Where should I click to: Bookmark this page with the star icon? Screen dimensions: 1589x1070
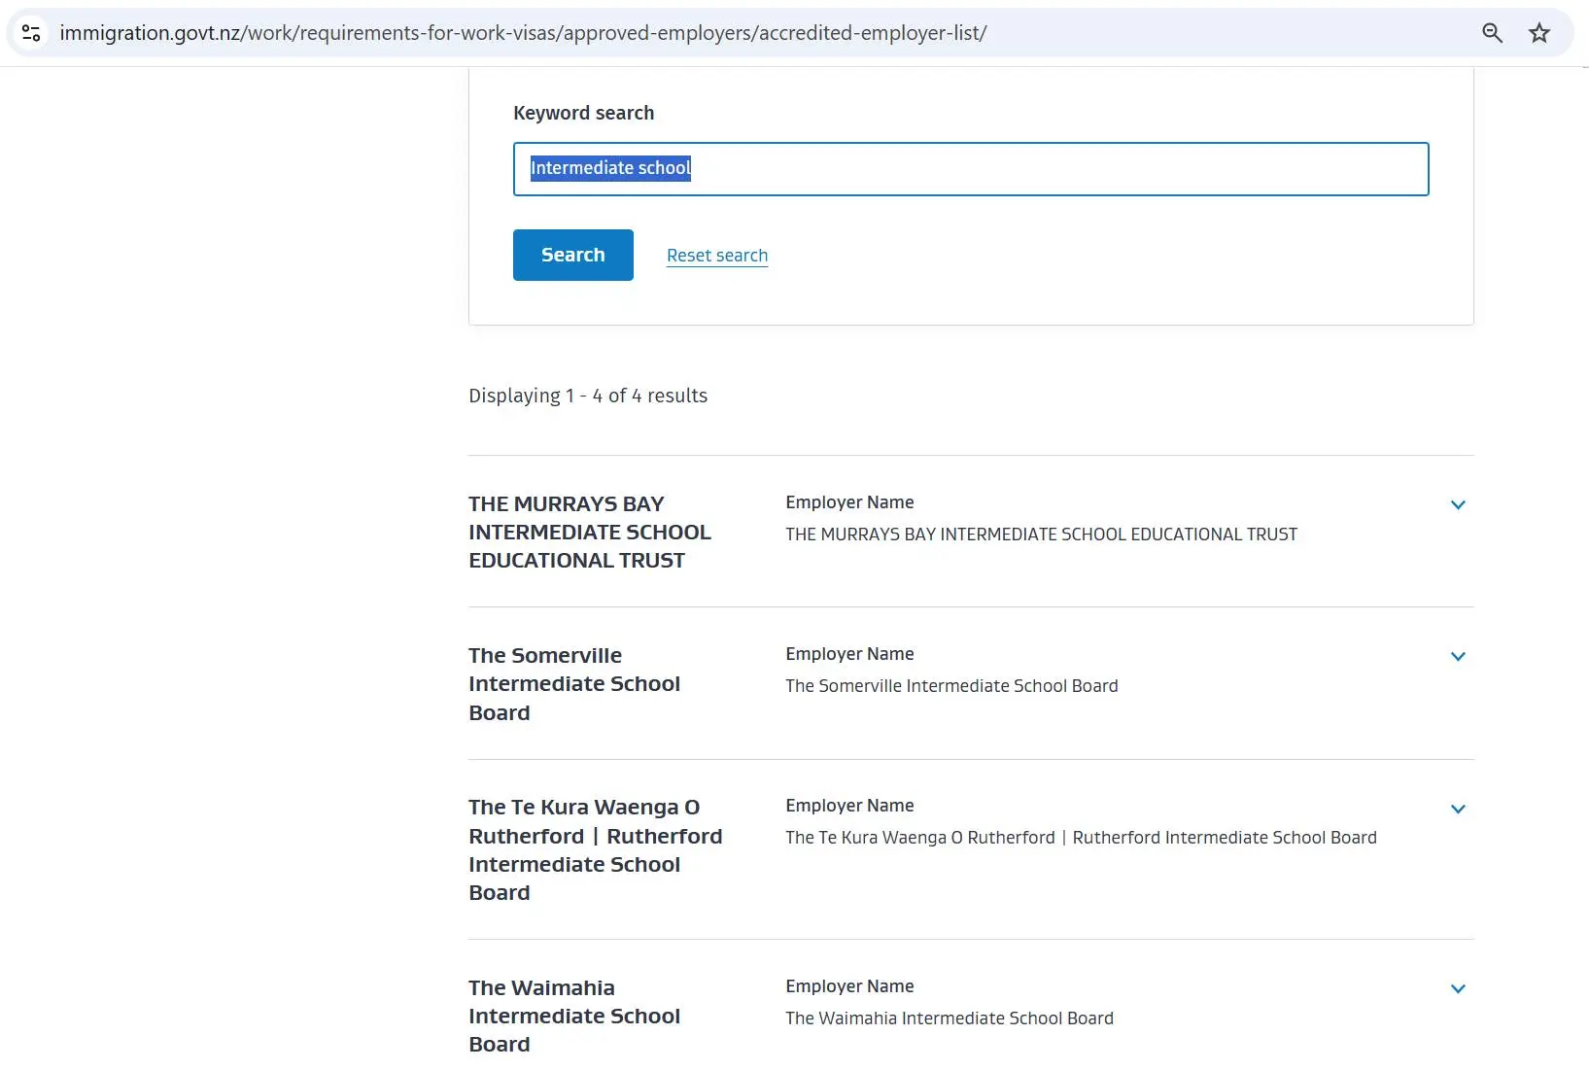(1539, 33)
